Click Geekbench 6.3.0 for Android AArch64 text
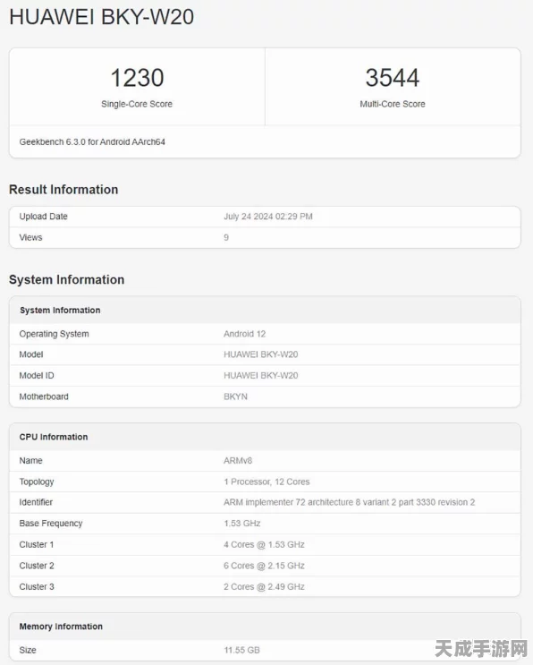Image resolution: width=533 pixels, height=665 pixels. click(92, 141)
